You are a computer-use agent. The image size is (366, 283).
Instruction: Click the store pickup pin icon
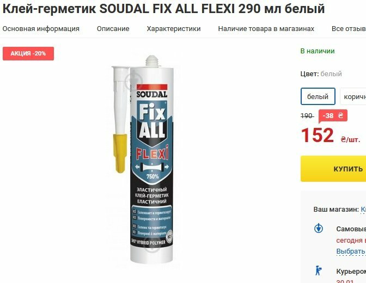319,228
